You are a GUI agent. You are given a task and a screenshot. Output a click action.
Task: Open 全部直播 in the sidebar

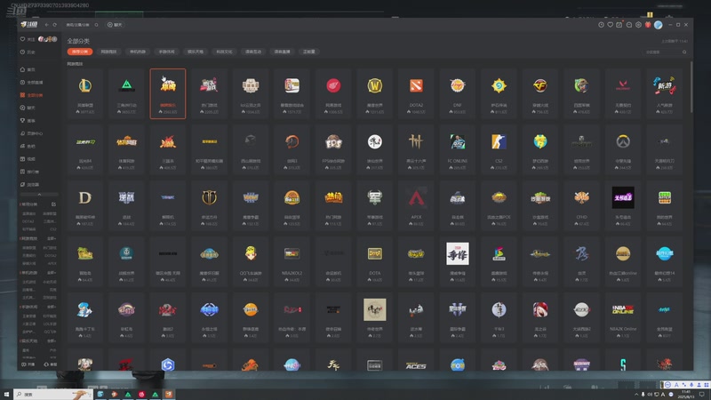click(x=32, y=82)
